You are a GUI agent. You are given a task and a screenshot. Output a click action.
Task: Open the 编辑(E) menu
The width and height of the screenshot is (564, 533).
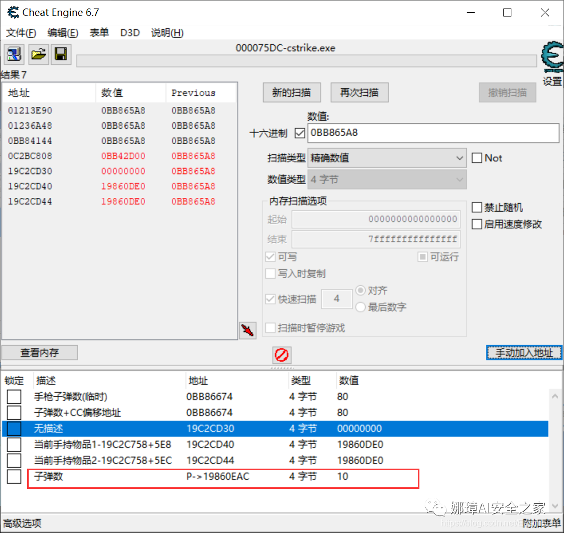point(63,33)
